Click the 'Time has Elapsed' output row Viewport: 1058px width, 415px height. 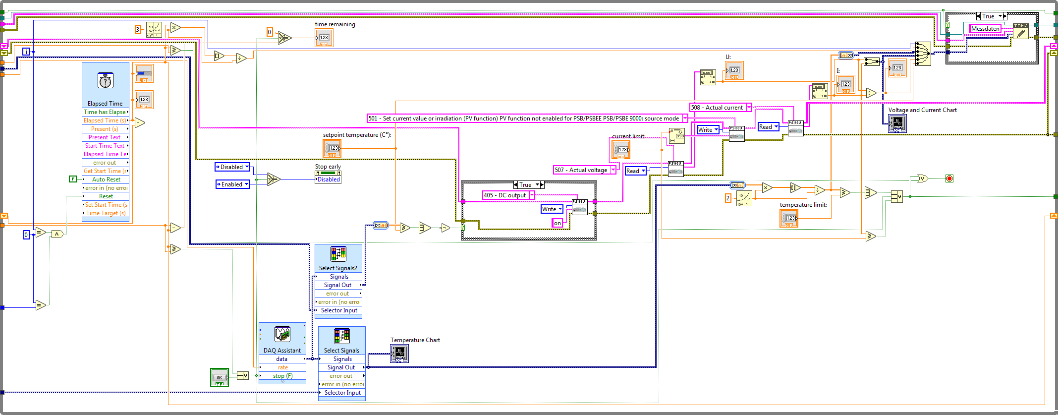pos(106,112)
